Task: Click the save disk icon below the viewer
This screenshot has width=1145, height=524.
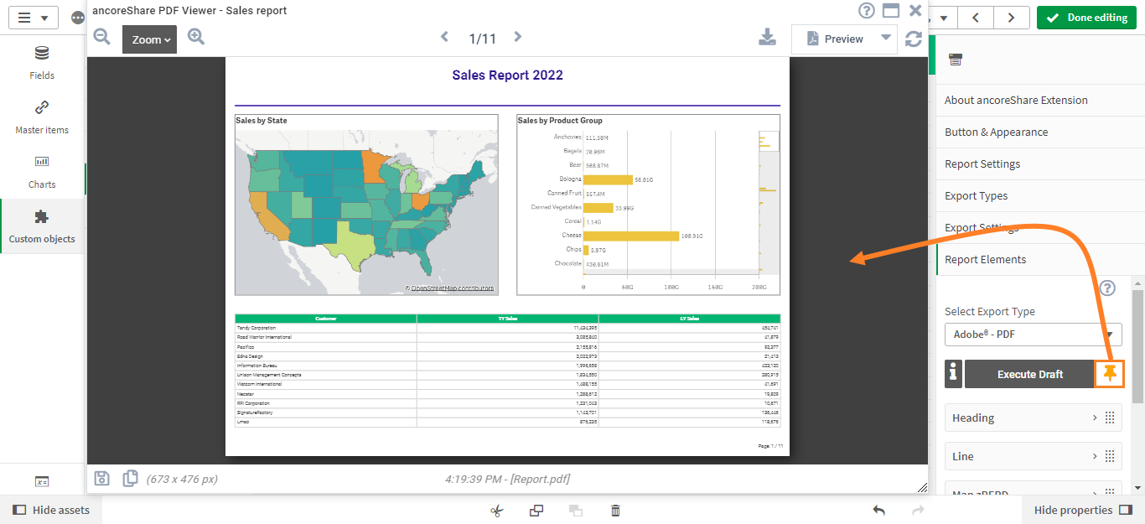Action: 102,479
